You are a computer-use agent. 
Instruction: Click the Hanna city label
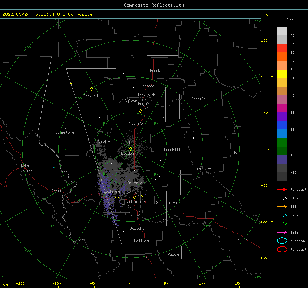pyautogui.click(x=239, y=153)
